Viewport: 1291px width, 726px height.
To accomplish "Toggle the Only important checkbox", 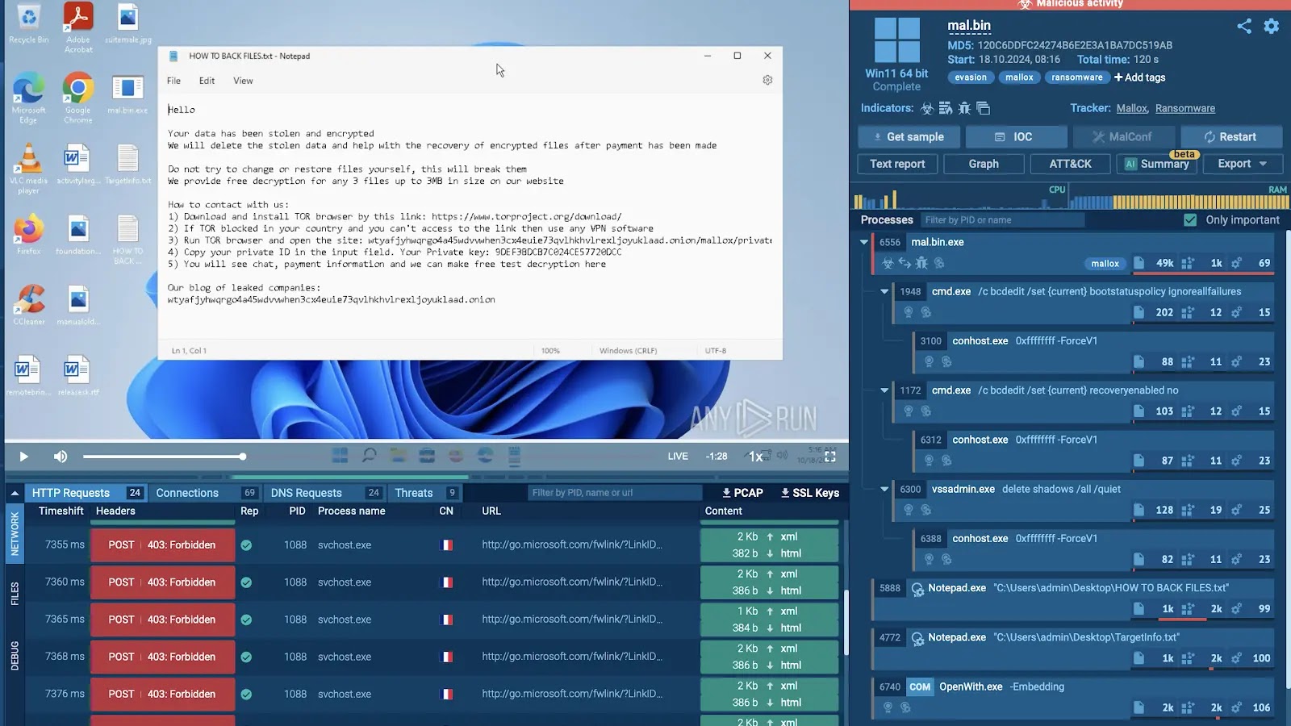I will click(x=1190, y=219).
